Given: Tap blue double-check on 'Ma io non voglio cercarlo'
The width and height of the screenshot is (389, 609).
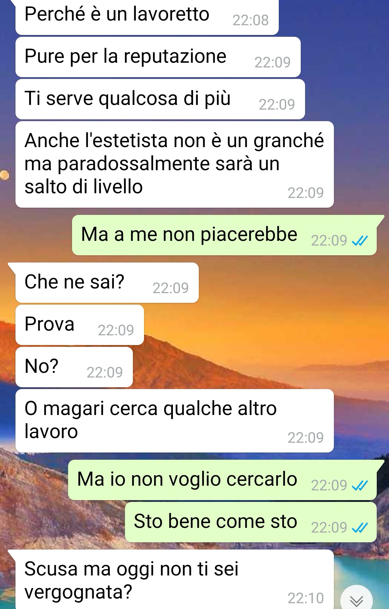Looking at the screenshot, I should pyautogui.click(x=360, y=486).
